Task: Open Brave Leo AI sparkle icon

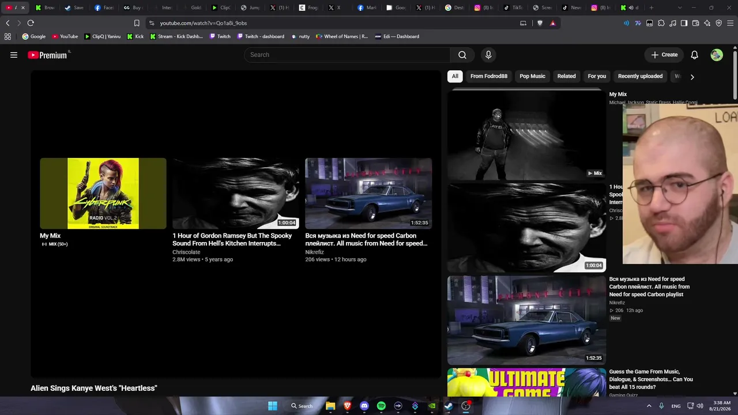Action: click(x=707, y=23)
